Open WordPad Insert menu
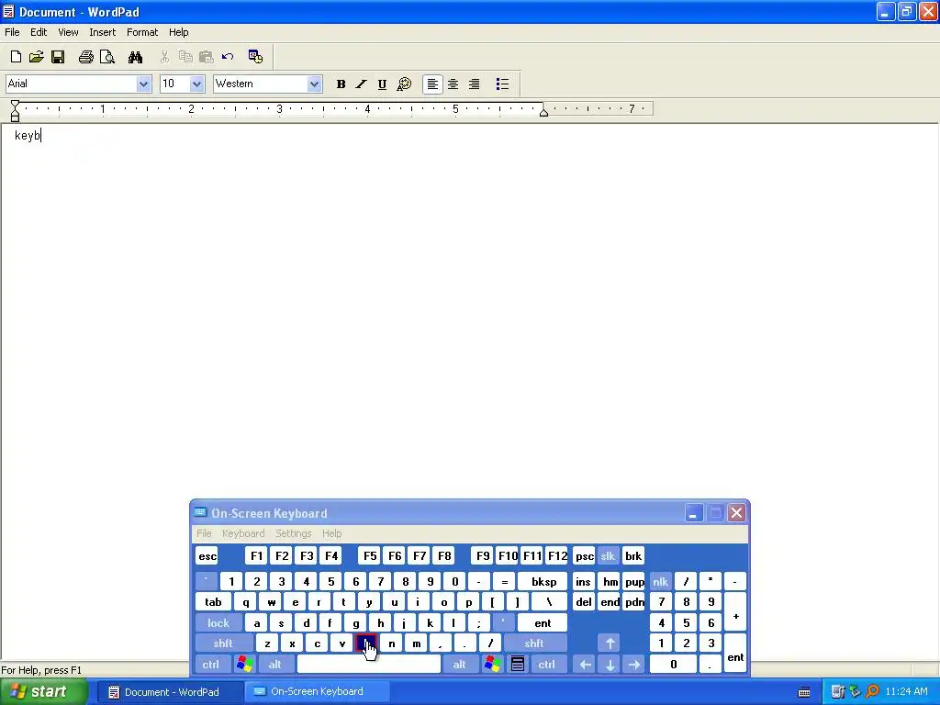The image size is (940, 705). coord(103,32)
